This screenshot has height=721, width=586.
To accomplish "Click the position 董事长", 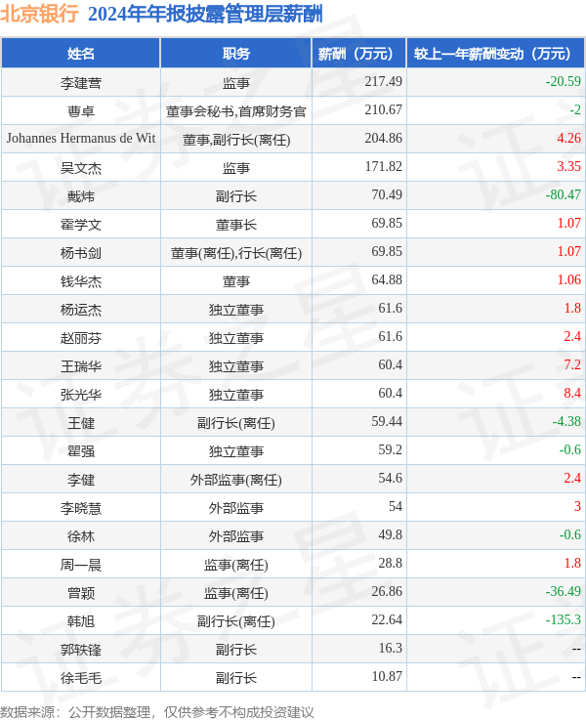I will [x=236, y=225].
